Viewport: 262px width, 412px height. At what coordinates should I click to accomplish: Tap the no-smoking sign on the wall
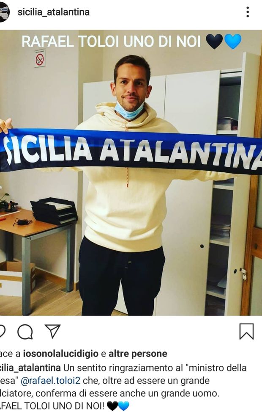click(40, 58)
